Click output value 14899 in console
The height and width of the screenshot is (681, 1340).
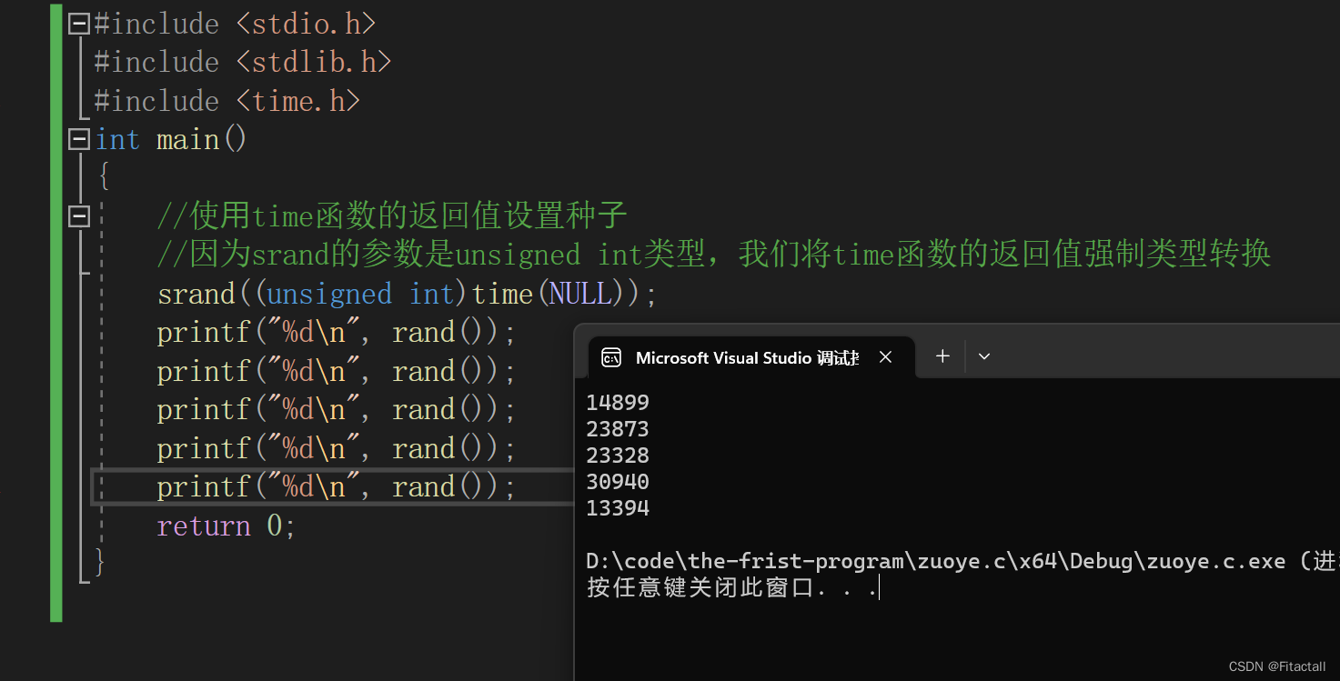618,402
